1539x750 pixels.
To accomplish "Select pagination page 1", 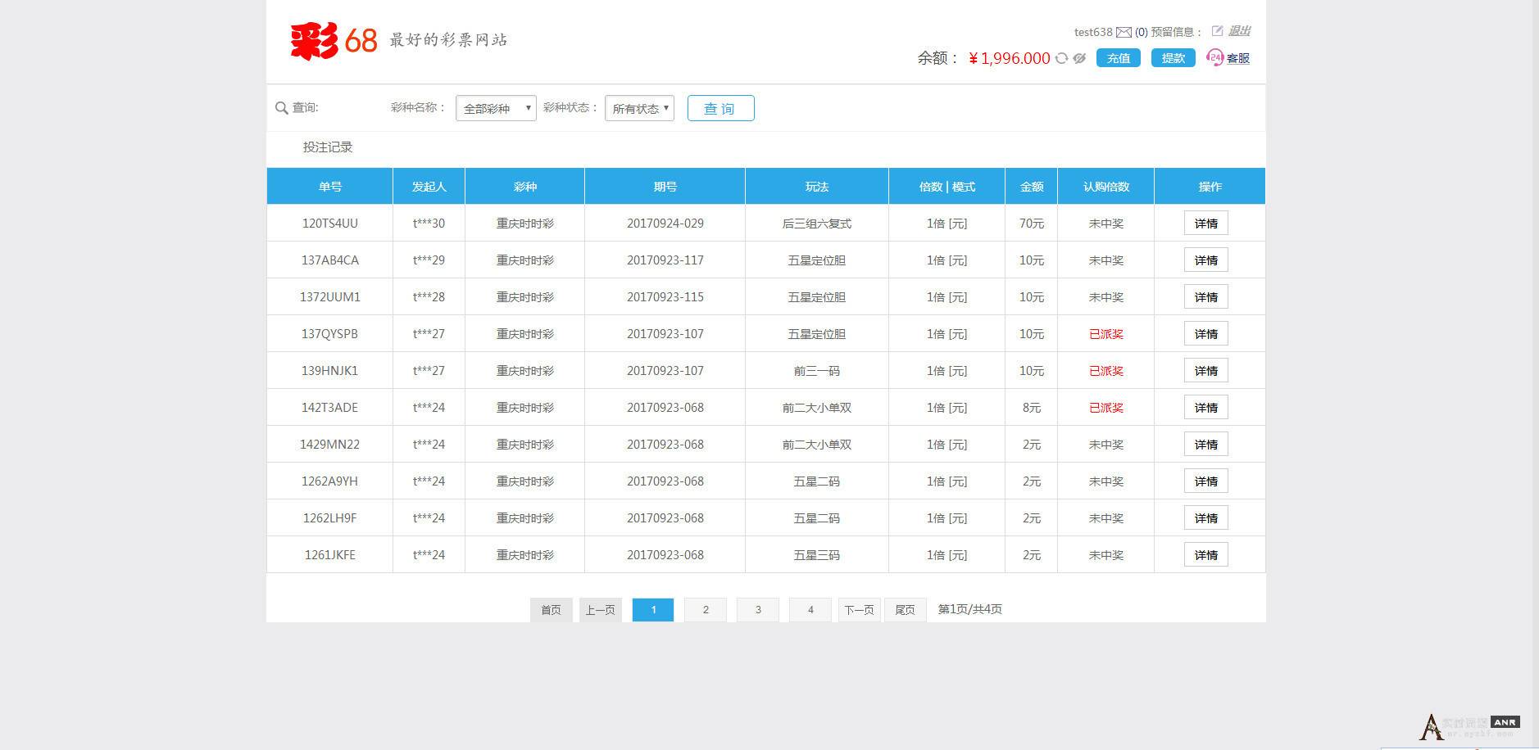I will tap(653, 610).
